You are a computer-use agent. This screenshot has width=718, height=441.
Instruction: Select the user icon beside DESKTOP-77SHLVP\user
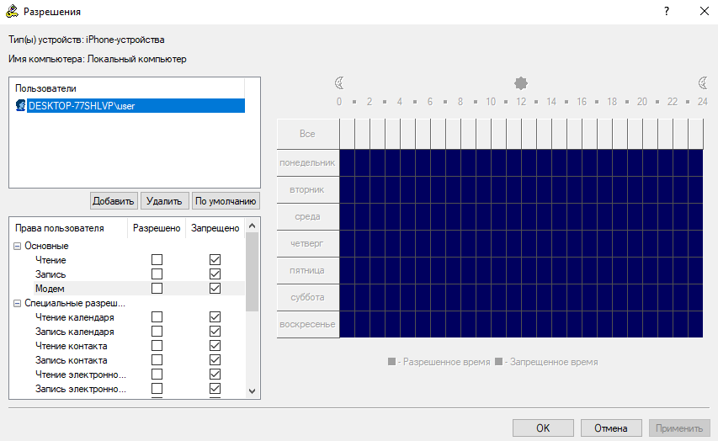20,105
